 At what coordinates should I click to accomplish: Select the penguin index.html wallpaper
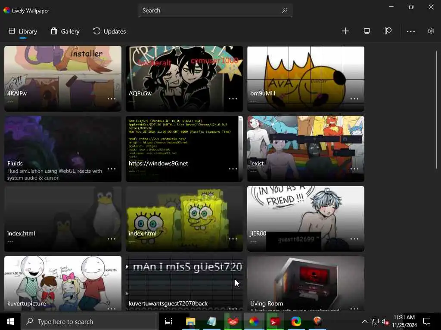(63, 219)
